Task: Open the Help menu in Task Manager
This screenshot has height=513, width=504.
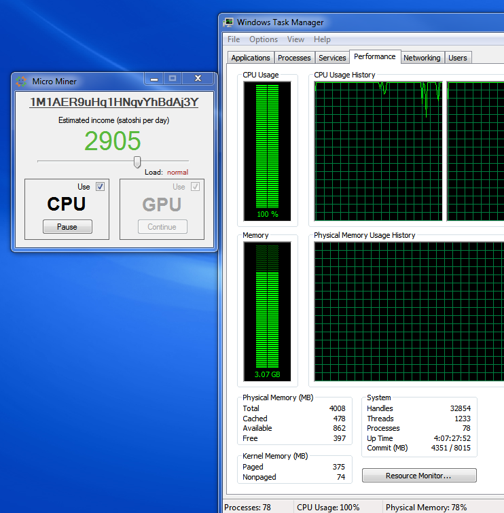Action: click(322, 39)
